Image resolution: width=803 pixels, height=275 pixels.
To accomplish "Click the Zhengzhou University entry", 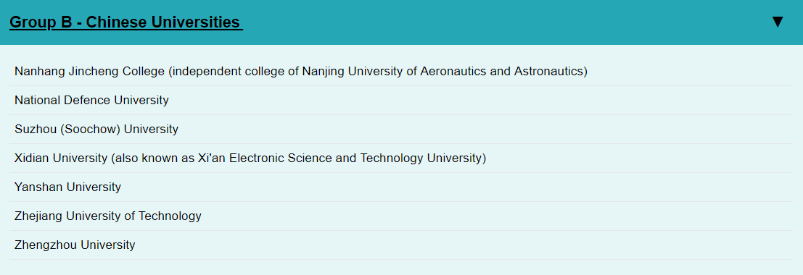I will [400, 245].
